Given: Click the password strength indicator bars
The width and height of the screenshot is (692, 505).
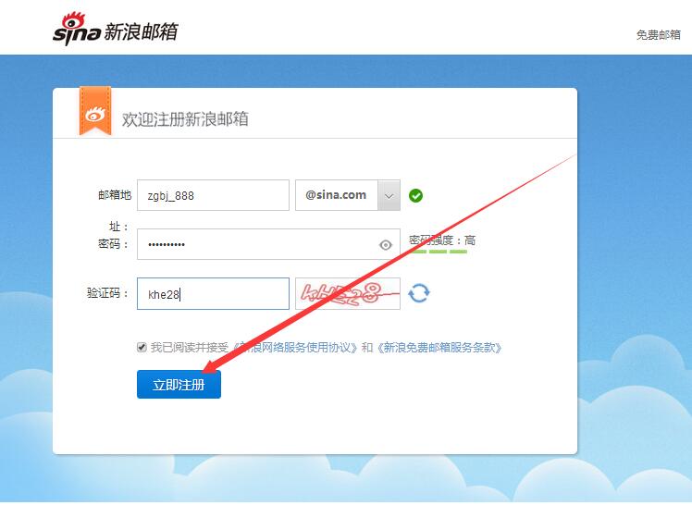Looking at the screenshot, I should (439, 251).
